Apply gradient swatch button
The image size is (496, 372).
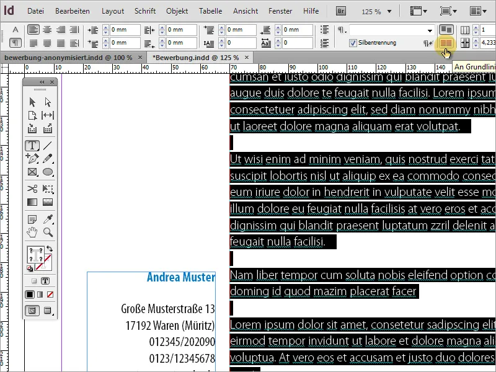coord(40,294)
